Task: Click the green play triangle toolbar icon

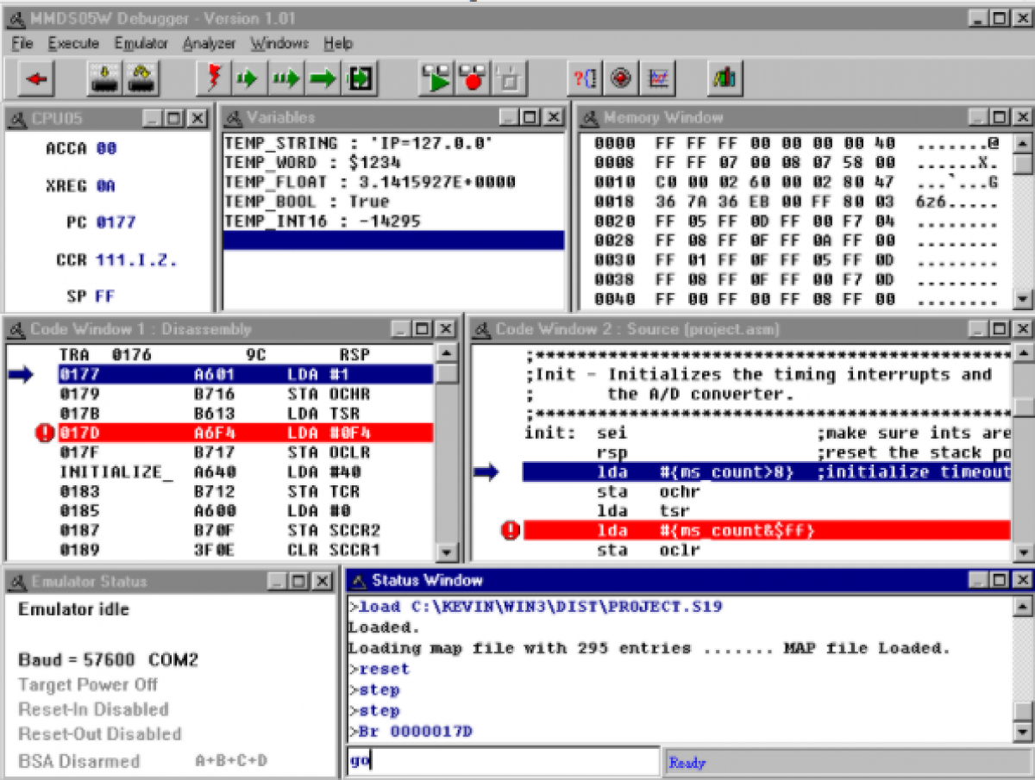Action: (437, 79)
